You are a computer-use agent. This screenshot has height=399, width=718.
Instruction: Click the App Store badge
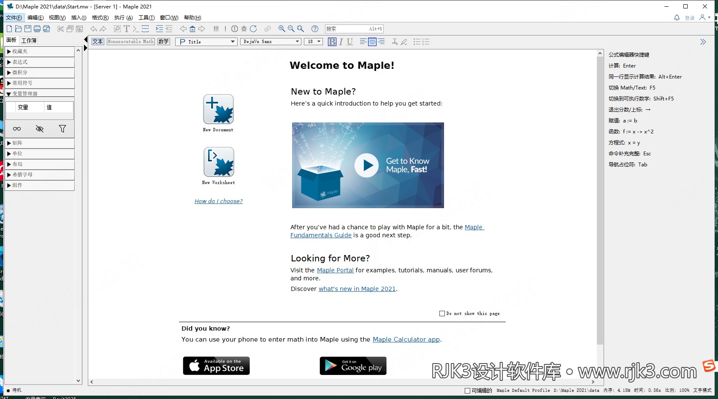click(x=216, y=366)
